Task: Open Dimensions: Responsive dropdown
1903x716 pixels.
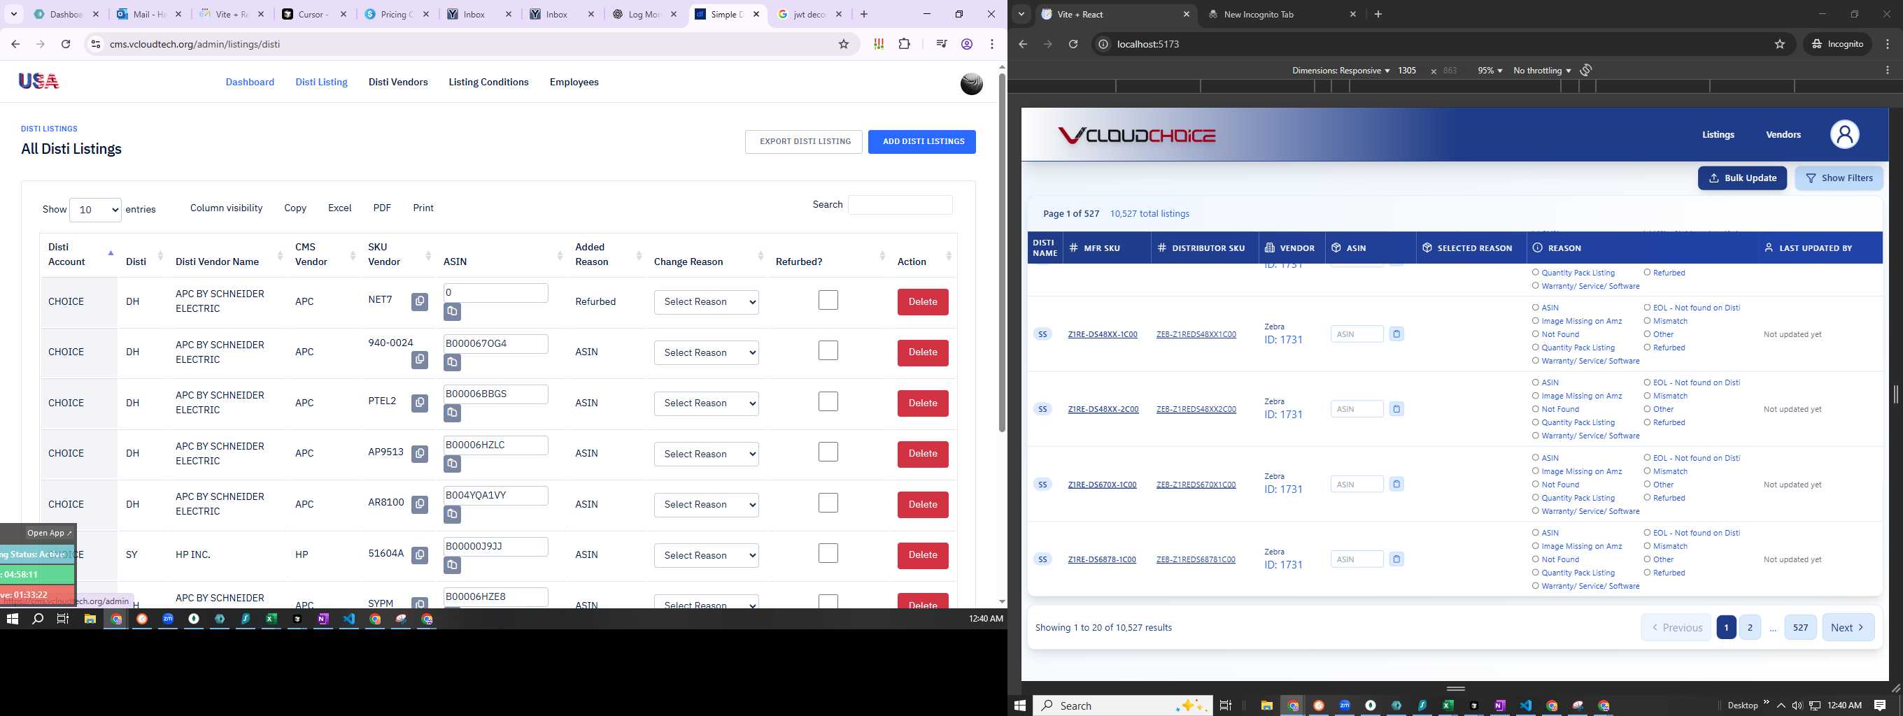Action: tap(1340, 71)
